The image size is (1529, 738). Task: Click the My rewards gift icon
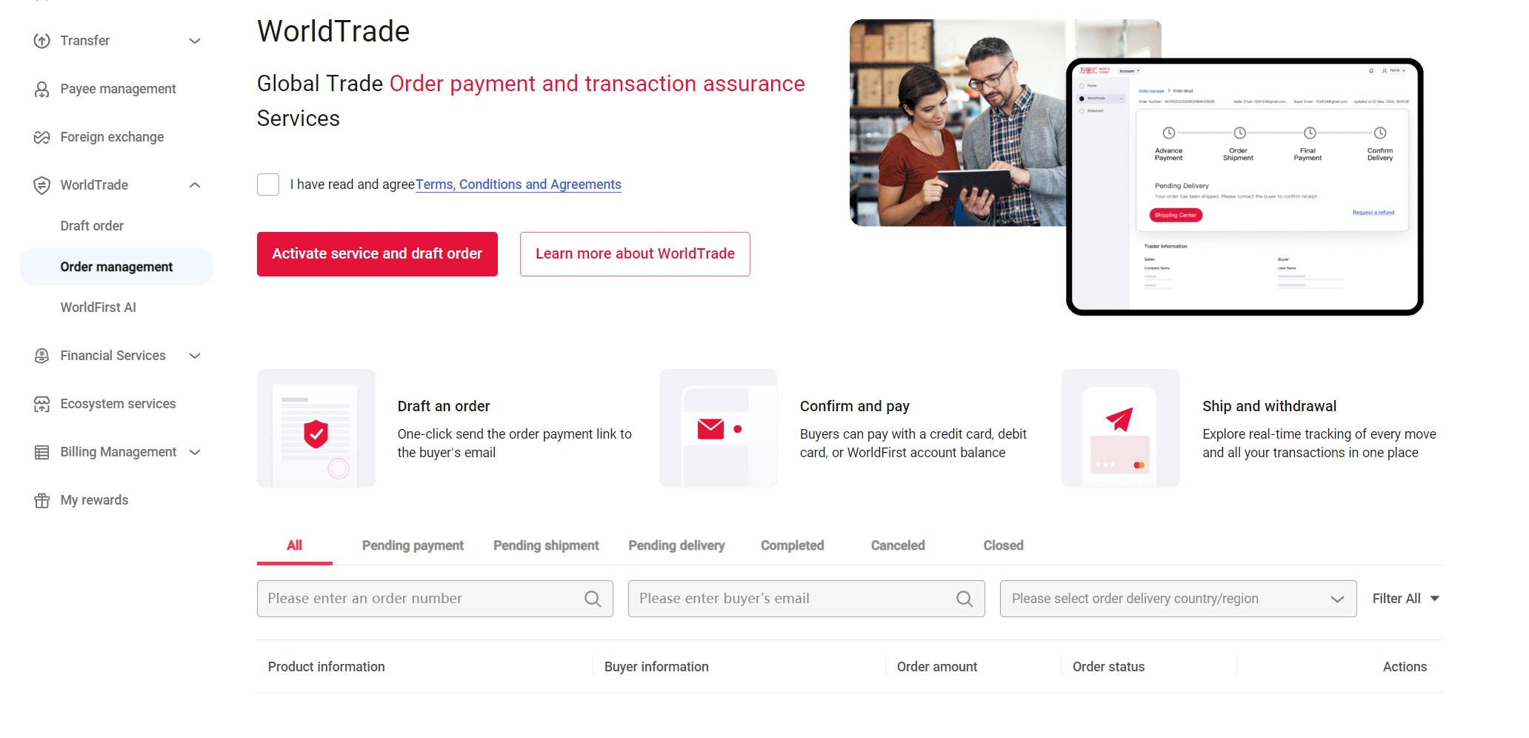42,500
